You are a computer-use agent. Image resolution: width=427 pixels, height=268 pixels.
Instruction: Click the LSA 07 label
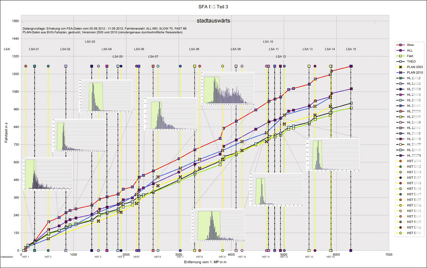click(x=153, y=56)
